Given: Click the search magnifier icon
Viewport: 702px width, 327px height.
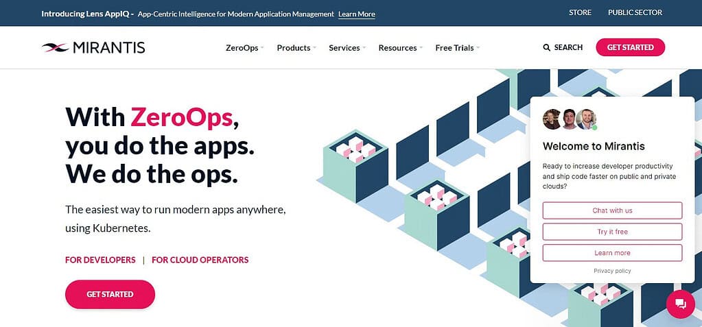Looking at the screenshot, I should (547, 47).
